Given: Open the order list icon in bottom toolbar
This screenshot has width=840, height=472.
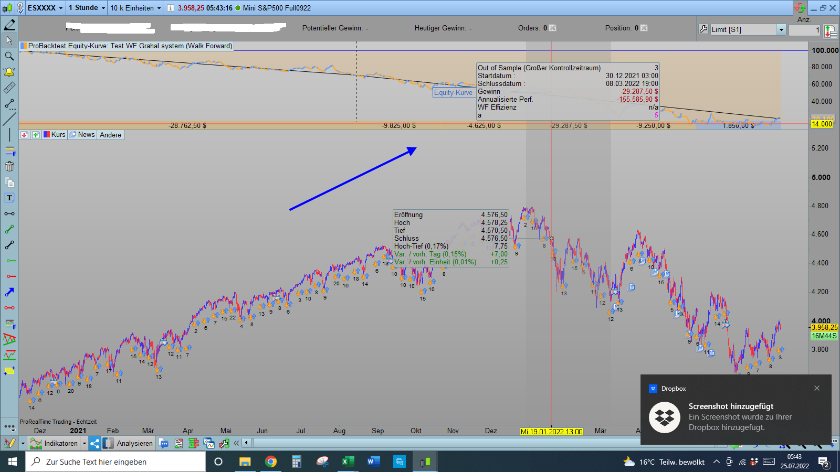Looking at the screenshot, I should tap(179, 443).
